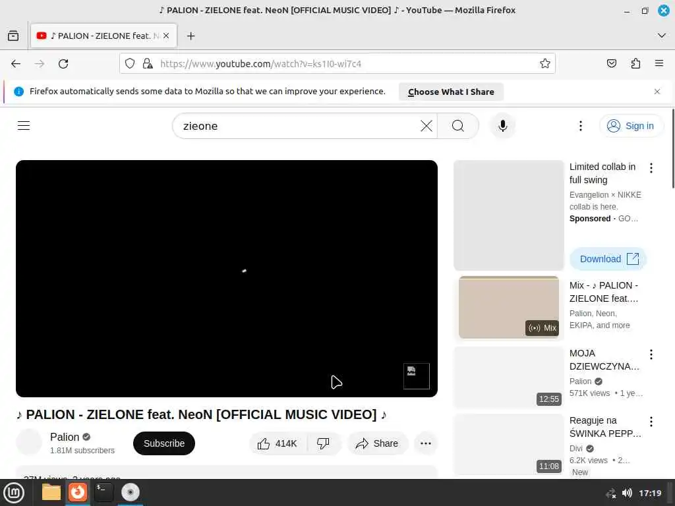The image size is (675, 506).
Task: Open the Palion channel name link
Action: point(65,437)
